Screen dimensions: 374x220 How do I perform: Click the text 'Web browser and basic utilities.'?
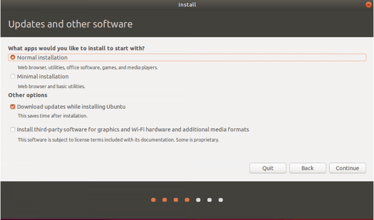click(x=51, y=86)
